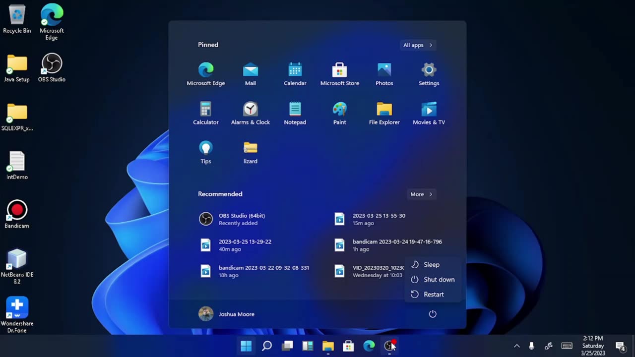
Task: Select the OBS Studio desktop shortcut
Action: (x=52, y=68)
